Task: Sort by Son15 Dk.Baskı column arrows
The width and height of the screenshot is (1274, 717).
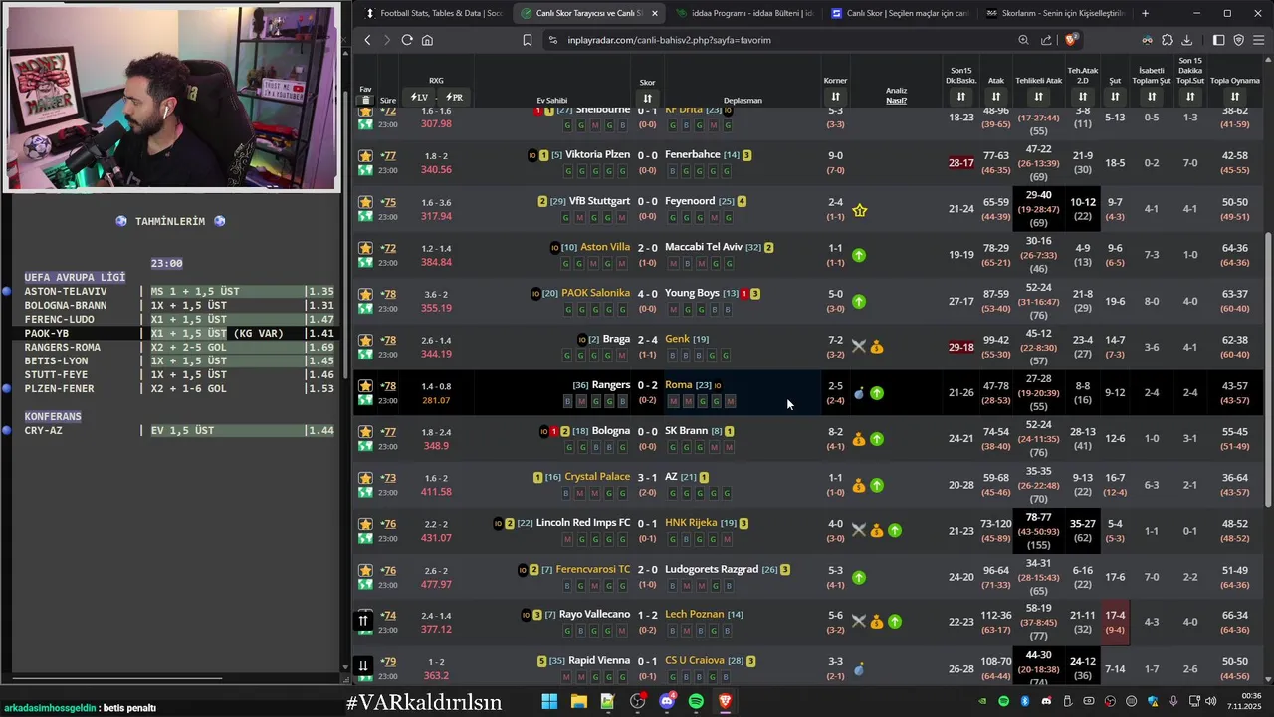Action: [x=960, y=97]
